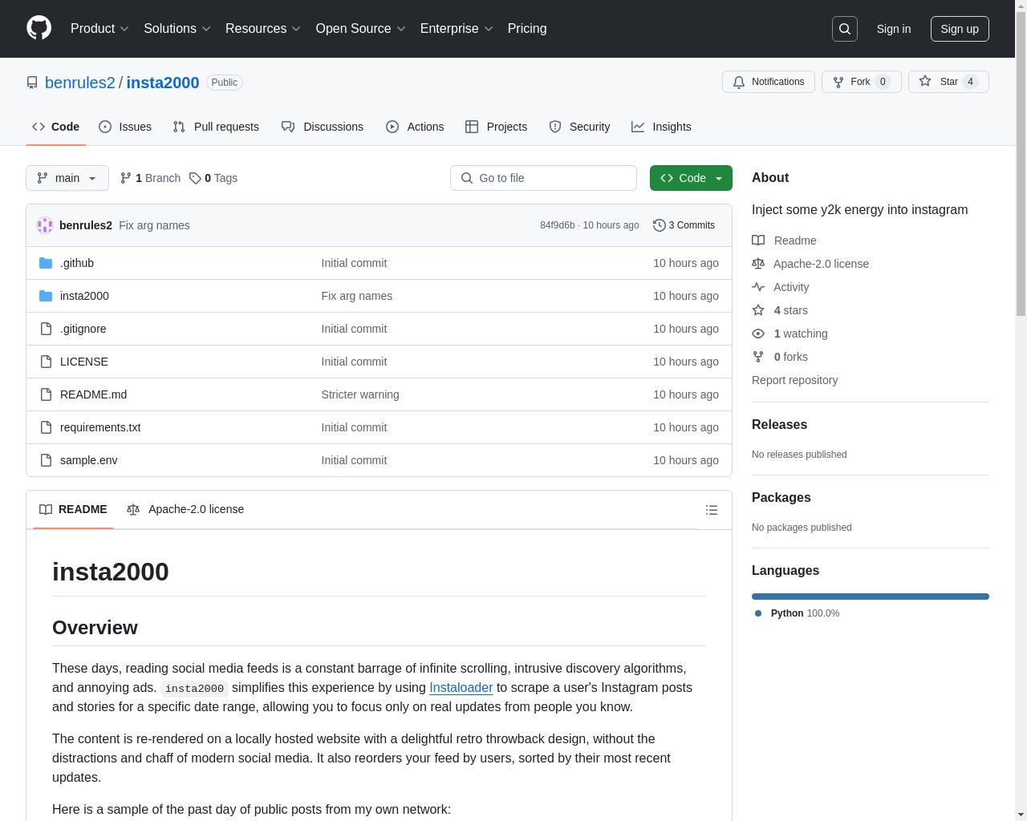Expand the Enterprise menu

tap(457, 28)
